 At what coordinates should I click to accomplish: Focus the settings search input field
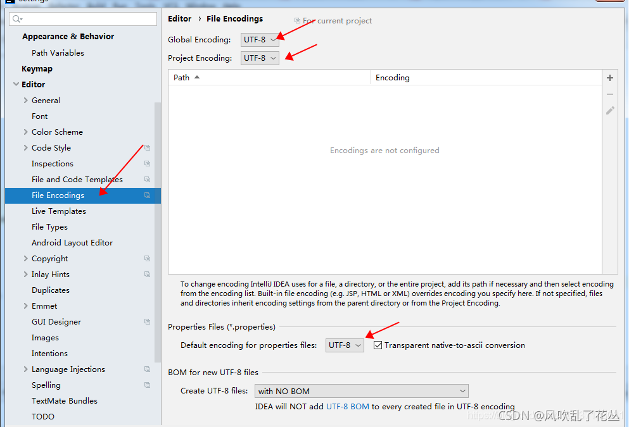(83, 19)
